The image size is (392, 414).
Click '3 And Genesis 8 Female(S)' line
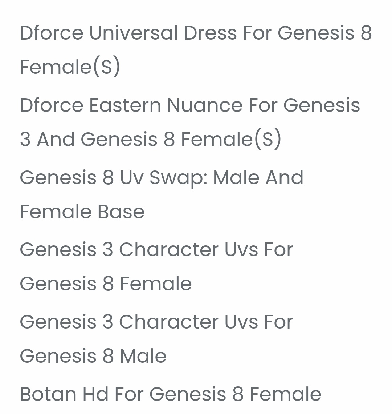point(150,140)
